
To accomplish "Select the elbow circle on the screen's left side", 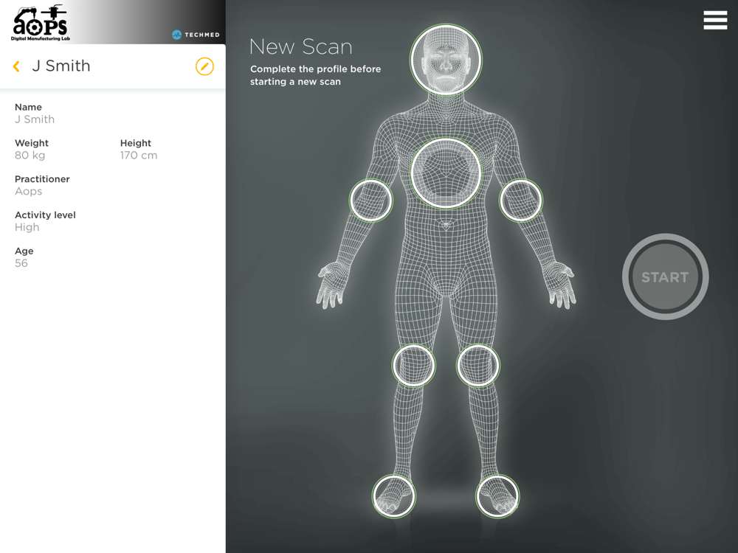I will (x=371, y=201).
